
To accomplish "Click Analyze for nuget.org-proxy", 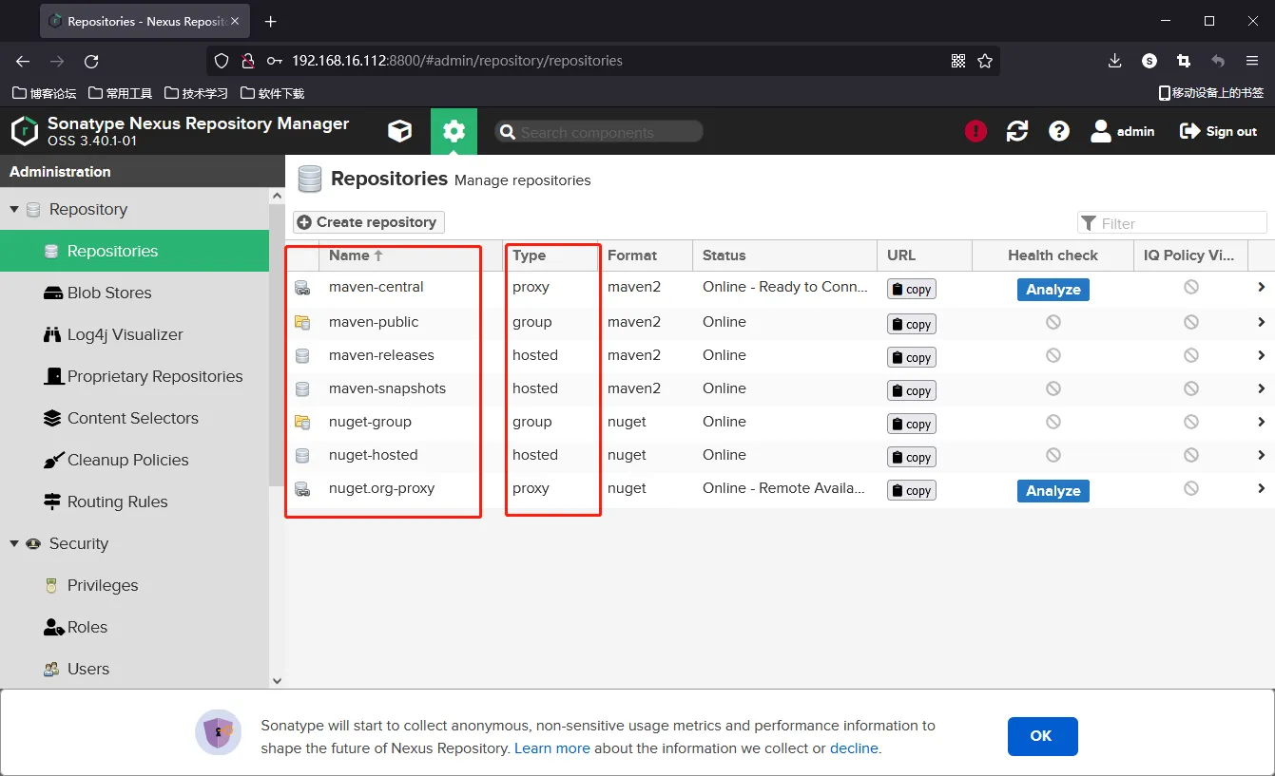I will [1053, 491].
